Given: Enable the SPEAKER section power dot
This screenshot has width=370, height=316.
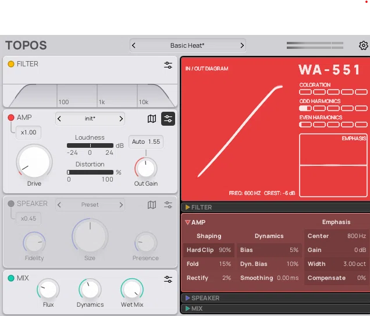Looking at the screenshot, I should click(11, 204).
